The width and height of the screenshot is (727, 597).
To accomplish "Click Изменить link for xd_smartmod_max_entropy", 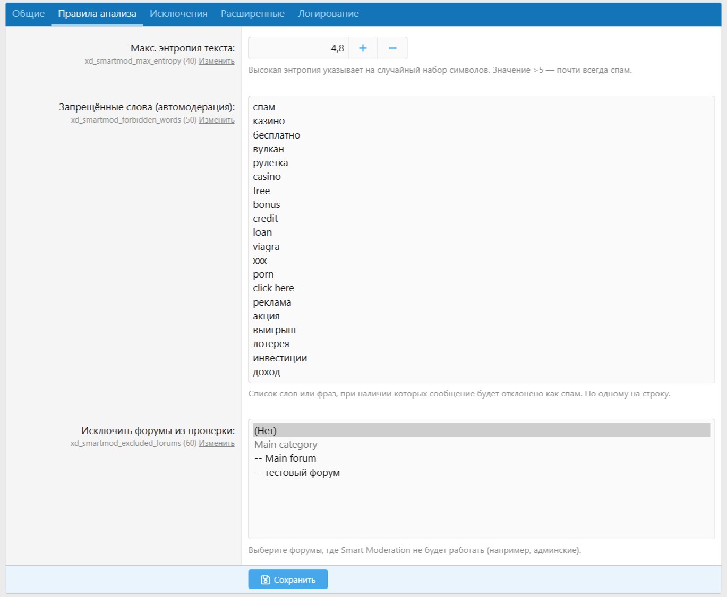I will pos(217,61).
